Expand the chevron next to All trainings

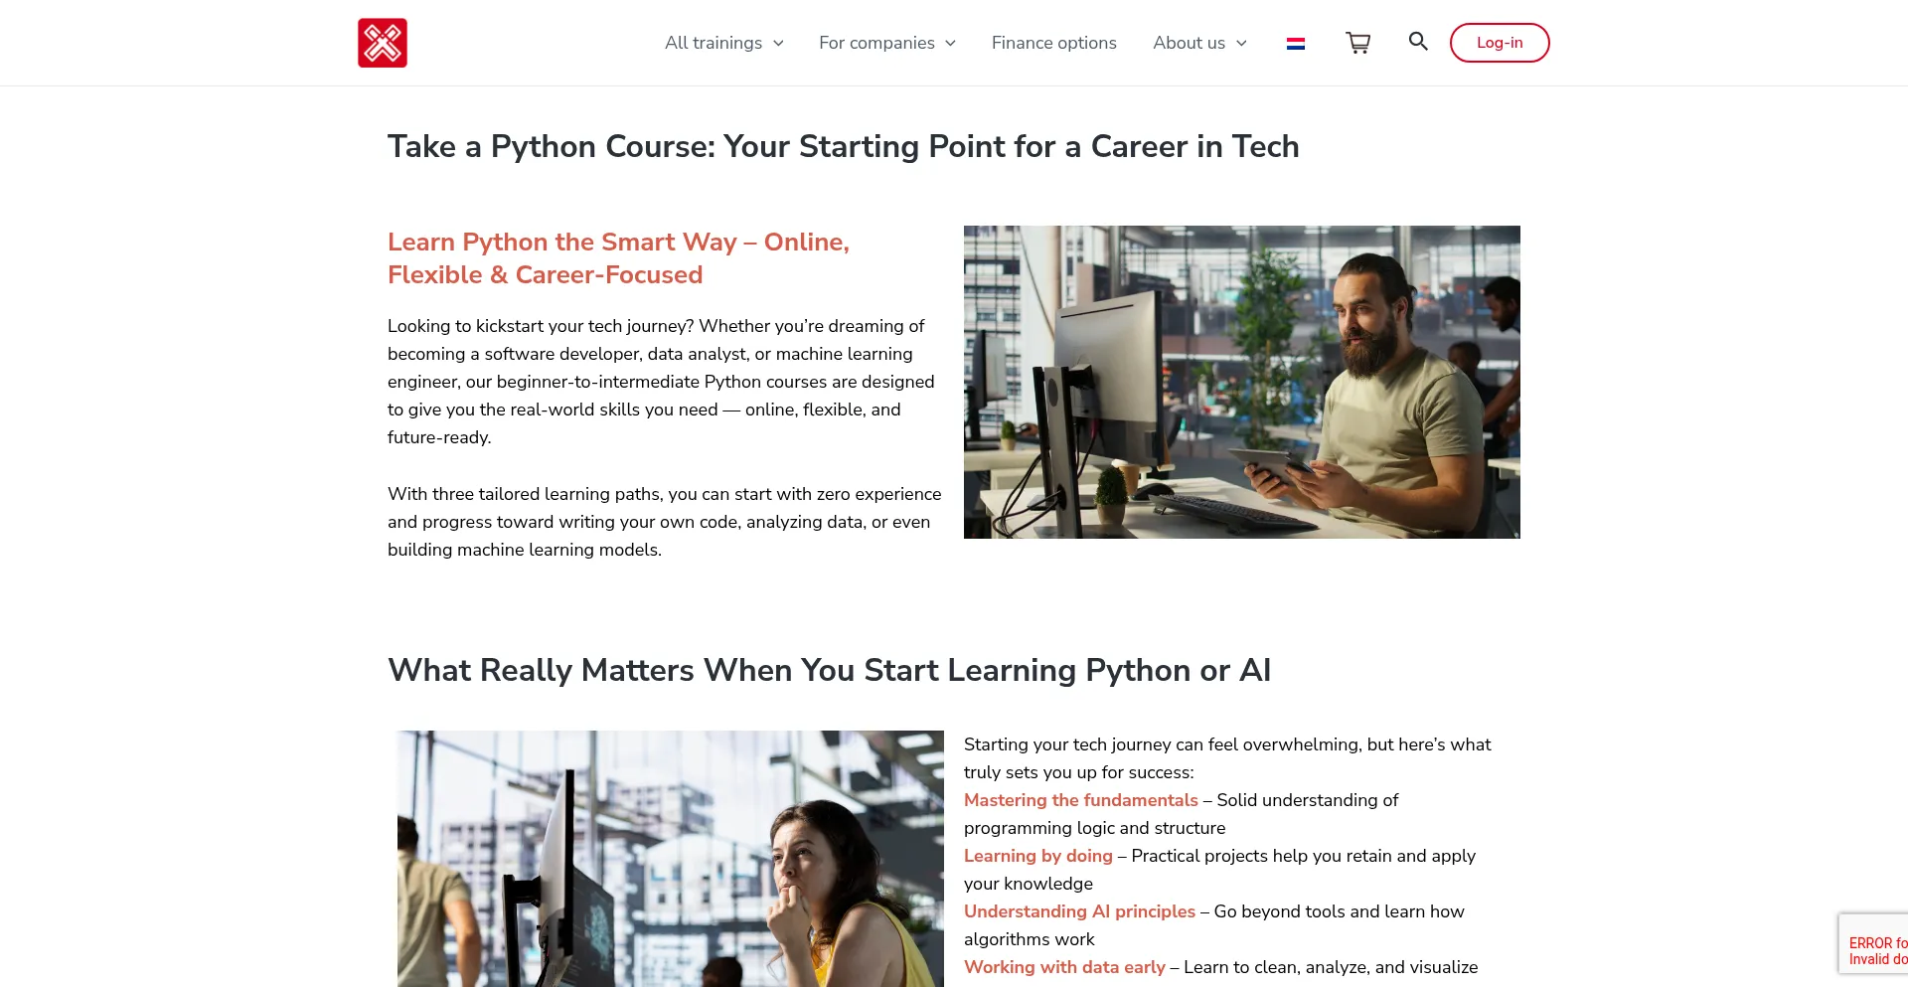click(778, 44)
